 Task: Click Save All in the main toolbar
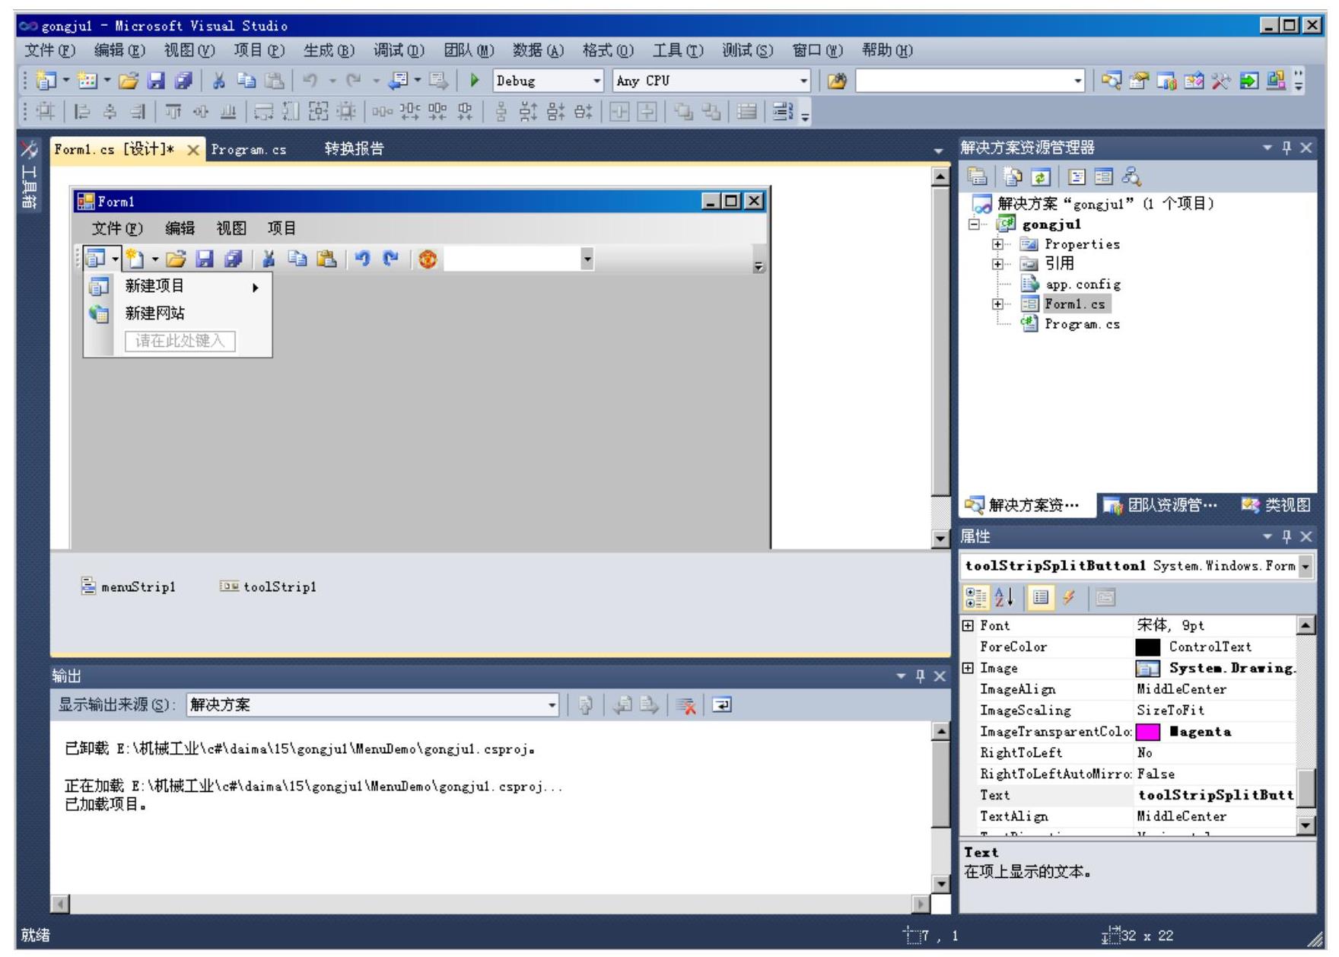pyautogui.click(x=183, y=81)
